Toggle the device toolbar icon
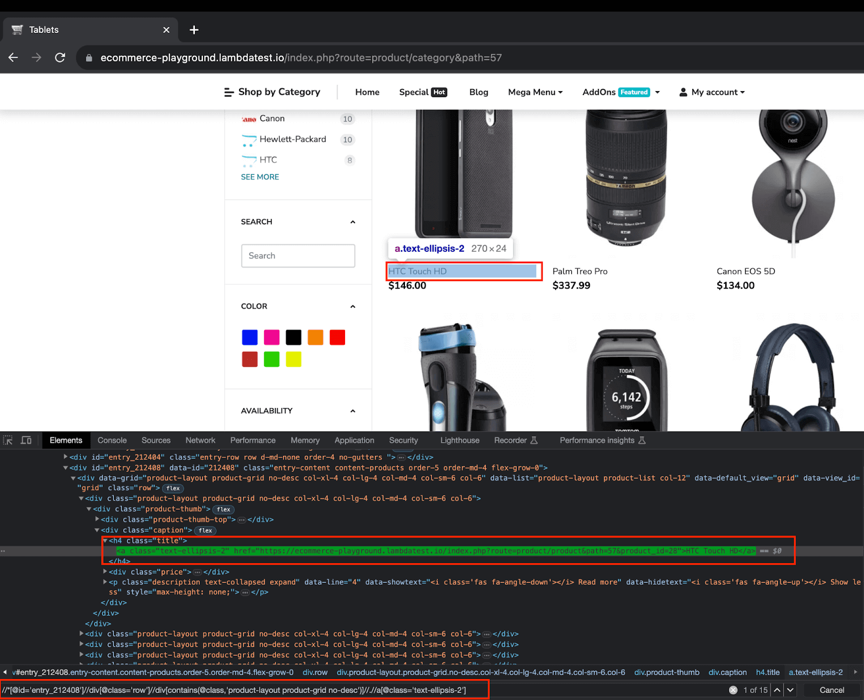Image resolution: width=864 pixels, height=700 pixels. click(x=26, y=440)
